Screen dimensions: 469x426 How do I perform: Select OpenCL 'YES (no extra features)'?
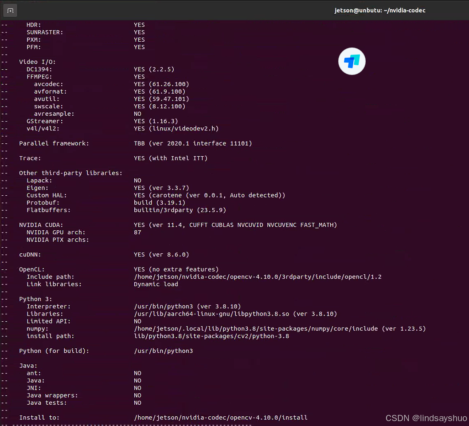click(x=176, y=269)
